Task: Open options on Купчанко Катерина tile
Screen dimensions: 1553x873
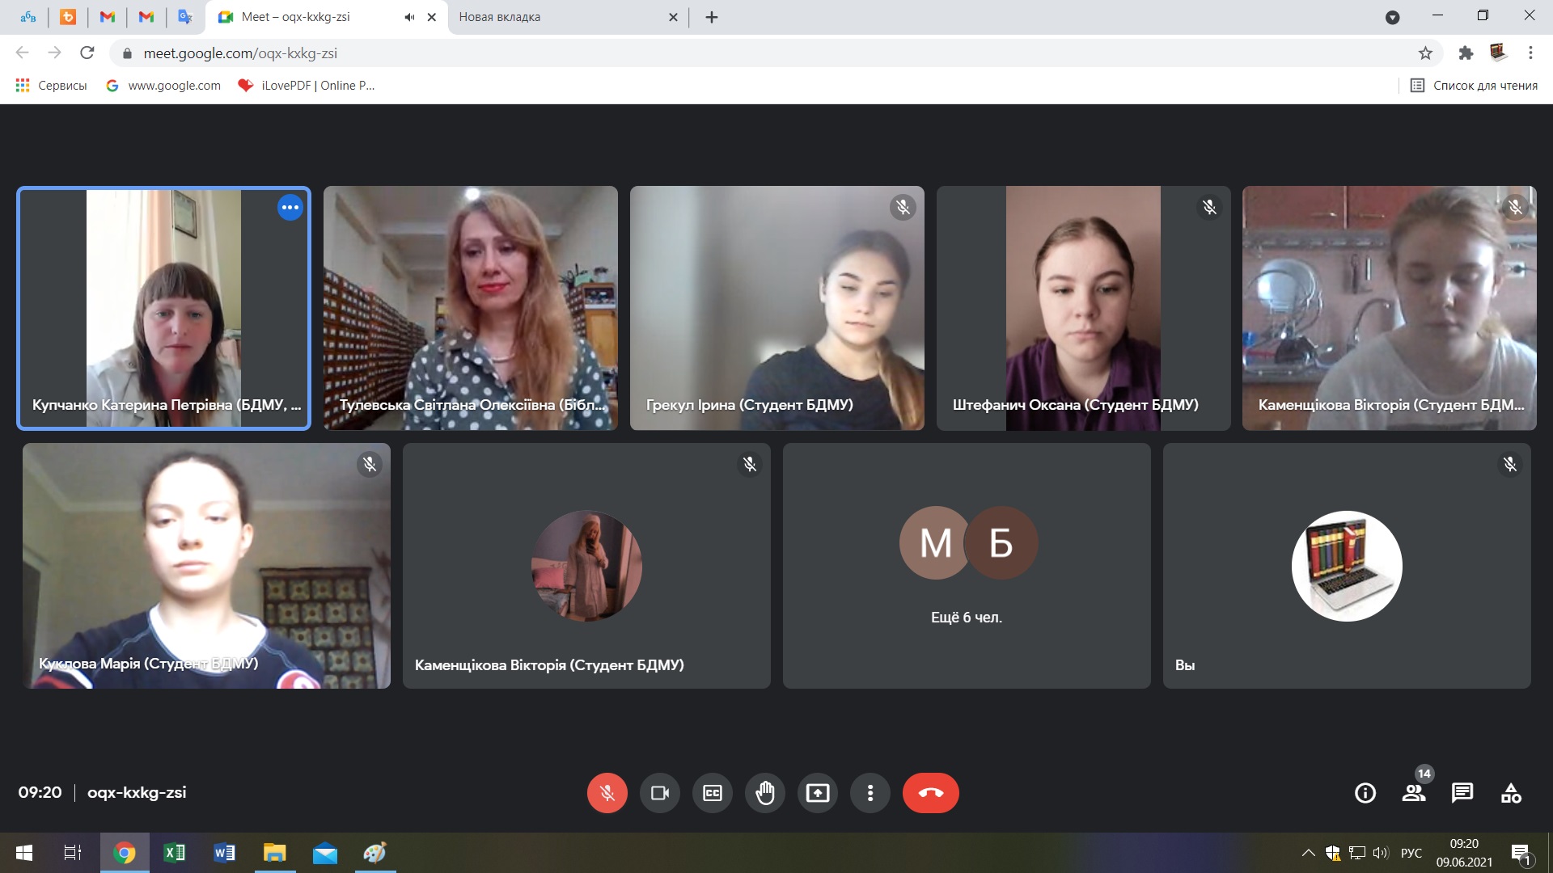Action: tap(290, 208)
